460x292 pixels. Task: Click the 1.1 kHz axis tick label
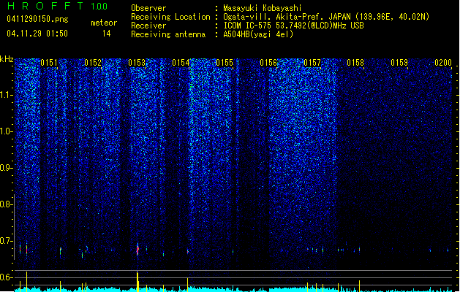[7, 95]
